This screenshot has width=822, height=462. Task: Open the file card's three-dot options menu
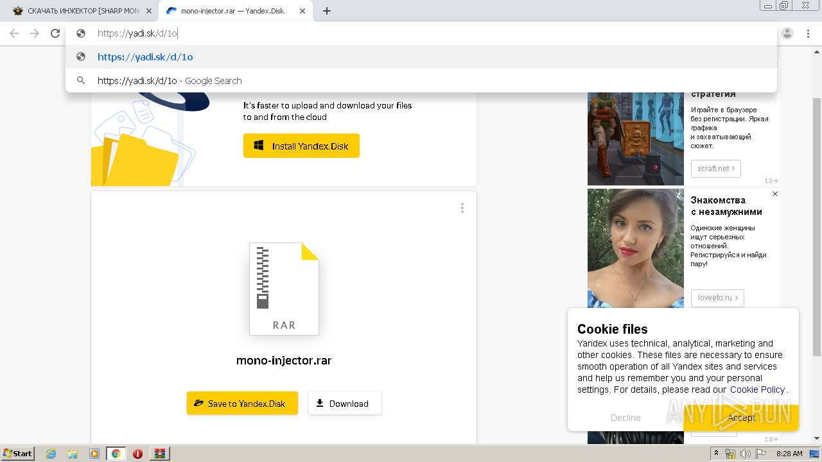462,208
